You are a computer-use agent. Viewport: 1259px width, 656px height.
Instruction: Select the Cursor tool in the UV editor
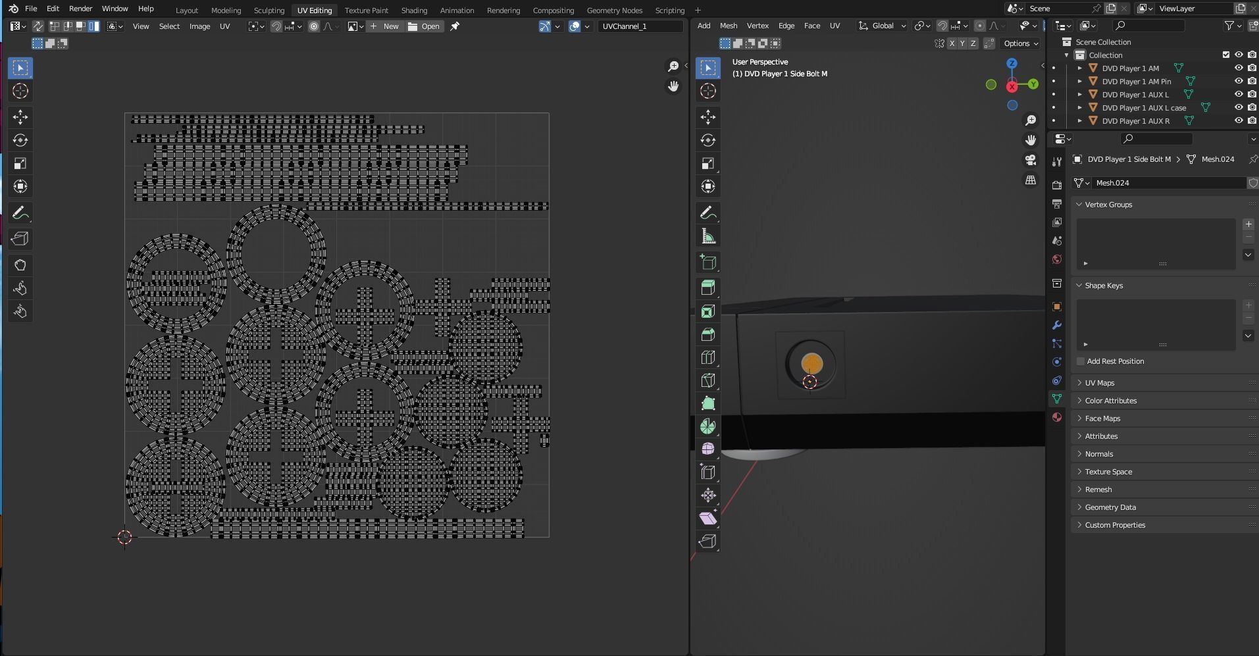pos(20,91)
